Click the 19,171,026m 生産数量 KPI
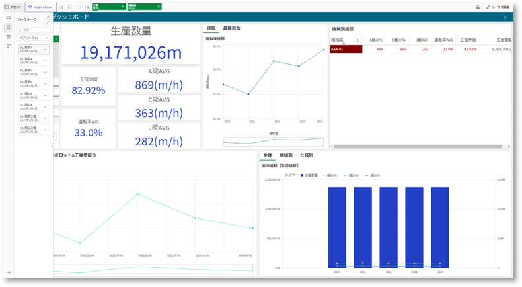The height and width of the screenshot is (287, 522). pyautogui.click(x=131, y=53)
